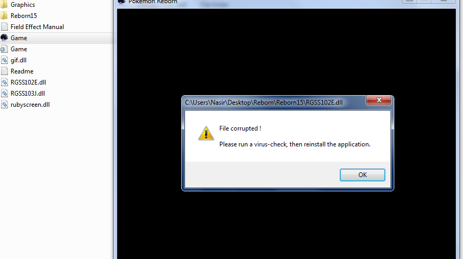Select the Field Effect Manual file name
Screen dimensions: 463x259
(37, 27)
